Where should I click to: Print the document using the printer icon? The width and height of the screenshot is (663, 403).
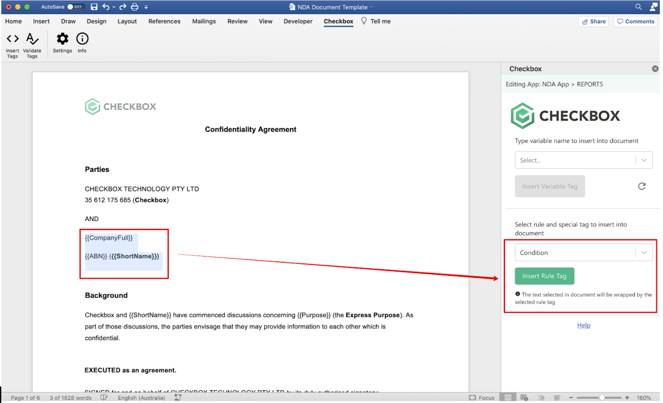click(x=135, y=7)
